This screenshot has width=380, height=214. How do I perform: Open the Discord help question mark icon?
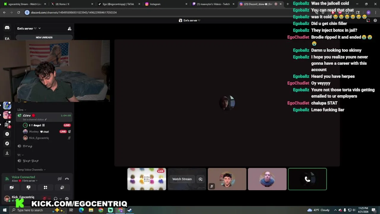pyautogui.click(x=375, y=21)
